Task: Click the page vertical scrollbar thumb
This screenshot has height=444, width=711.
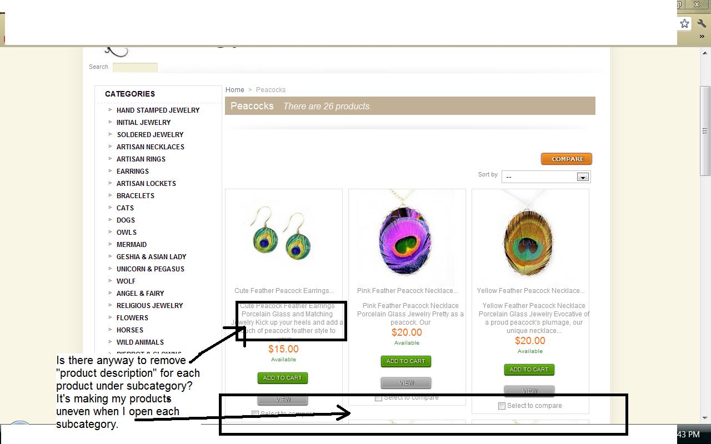Action: click(x=705, y=131)
